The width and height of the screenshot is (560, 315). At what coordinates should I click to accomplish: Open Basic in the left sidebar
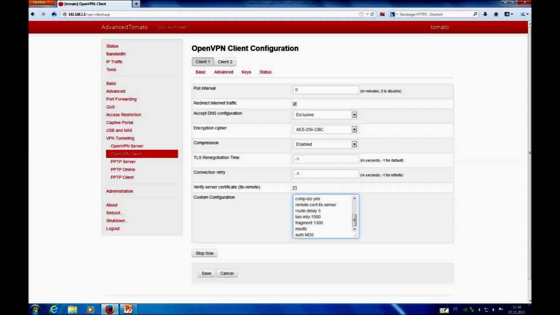(111, 83)
